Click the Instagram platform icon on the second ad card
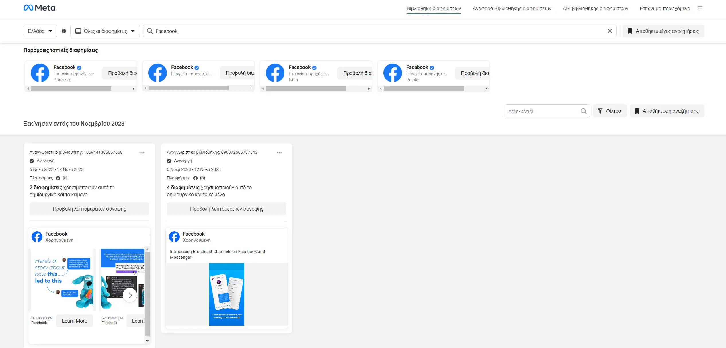The height and width of the screenshot is (348, 726). pyautogui.click(x=203, y=178)
